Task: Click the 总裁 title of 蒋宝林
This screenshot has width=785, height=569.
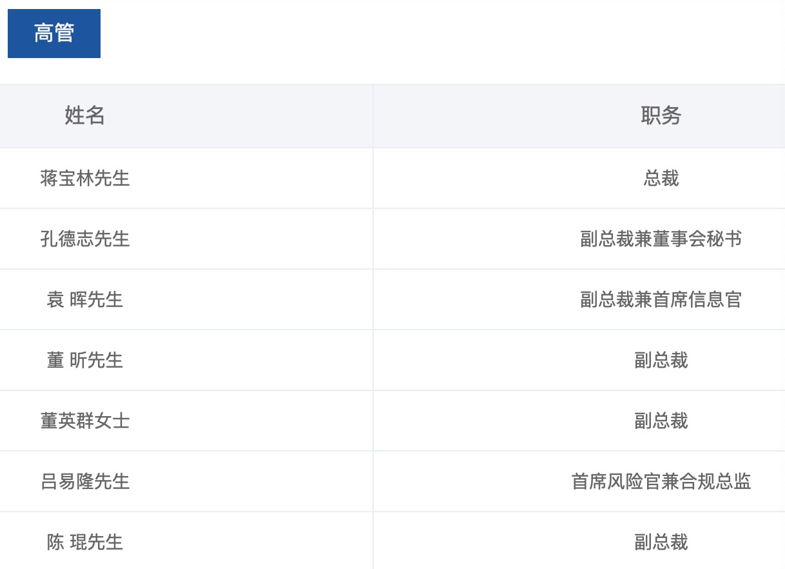Action: tap(661, 178)
